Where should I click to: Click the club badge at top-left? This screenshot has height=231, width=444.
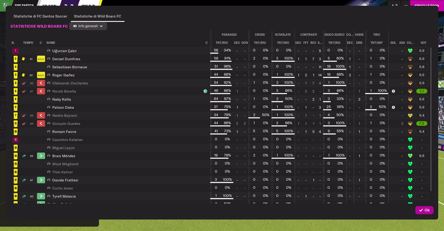click(x=6, y=5)
